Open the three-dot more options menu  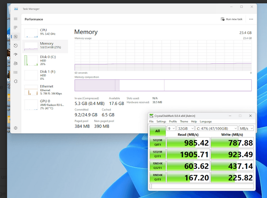coord(251,19)
